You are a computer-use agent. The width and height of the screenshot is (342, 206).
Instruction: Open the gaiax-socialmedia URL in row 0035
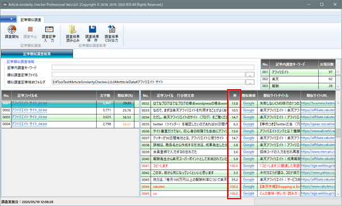click(318, 124)
